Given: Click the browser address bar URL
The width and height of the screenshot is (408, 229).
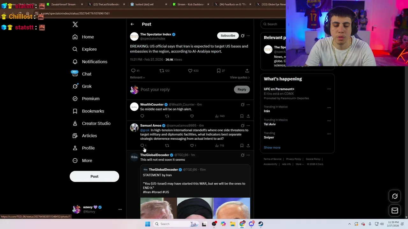Looking at the screenshot, I should coord(75,13).
